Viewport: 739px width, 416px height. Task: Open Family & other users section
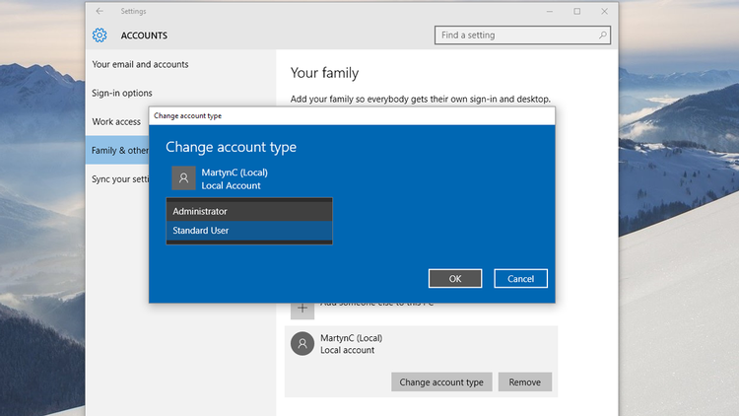pos(117,150)
